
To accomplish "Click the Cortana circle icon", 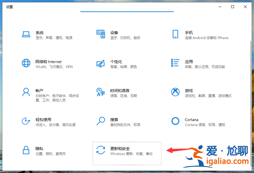I will 175,121.
